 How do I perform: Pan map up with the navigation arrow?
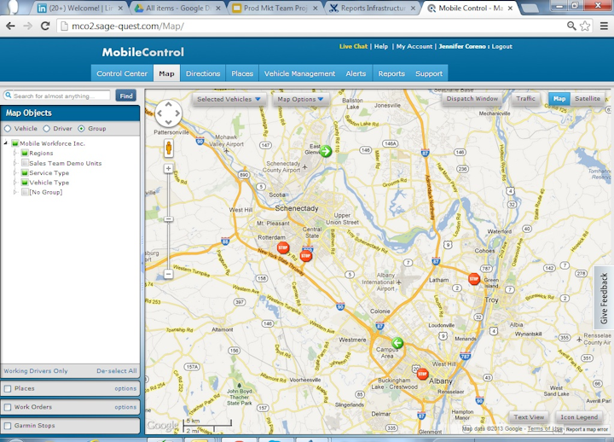pyautogui.click(x=168, y=104)
